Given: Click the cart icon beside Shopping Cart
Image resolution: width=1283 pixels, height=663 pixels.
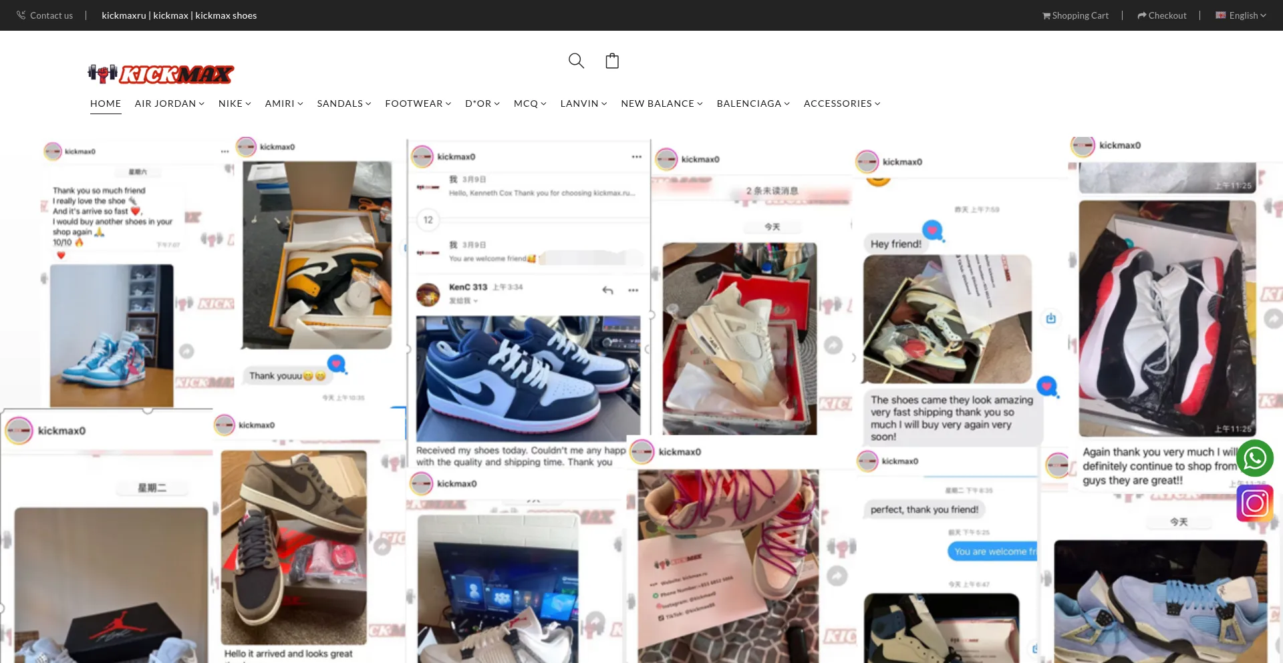Looking at the screenshot, I should [x=1046, y=15].
